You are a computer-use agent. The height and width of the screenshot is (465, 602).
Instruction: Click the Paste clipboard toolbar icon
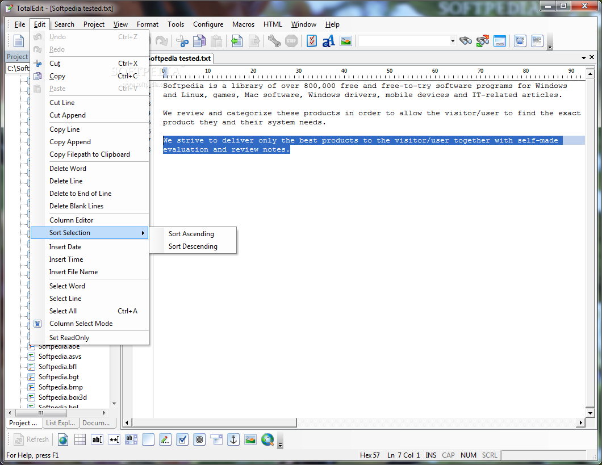tap(216, 41)
